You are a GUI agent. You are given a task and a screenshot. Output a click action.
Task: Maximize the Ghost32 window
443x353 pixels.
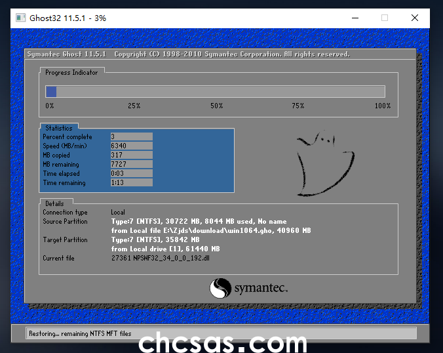tap(385, 18)
